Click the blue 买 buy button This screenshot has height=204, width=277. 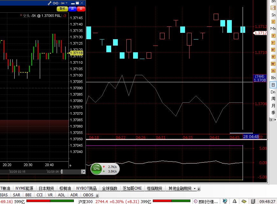[x=72, y=9]
